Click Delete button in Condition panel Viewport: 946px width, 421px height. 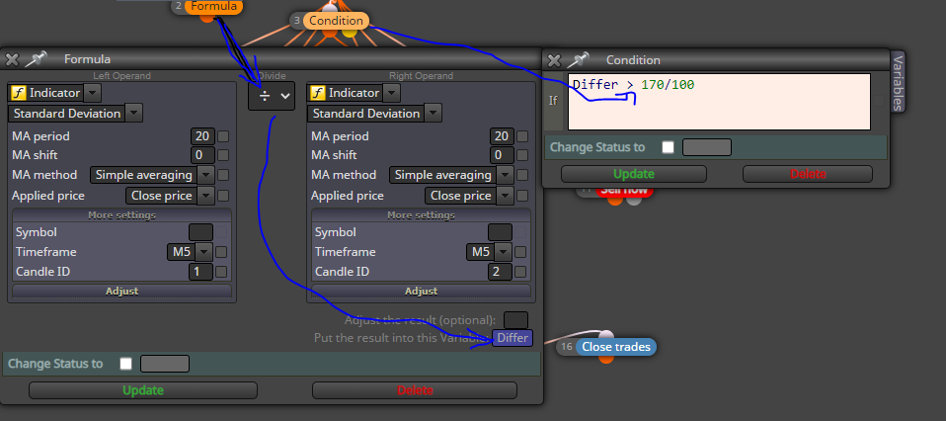(x=807, y=174)
